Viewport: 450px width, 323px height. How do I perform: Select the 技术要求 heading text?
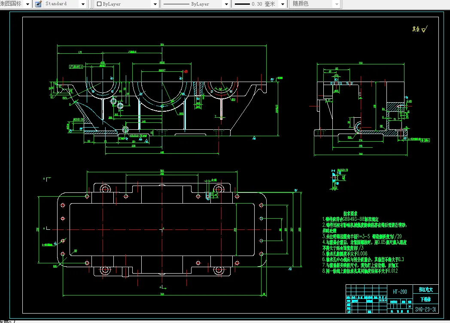pyautogui.click(x=350, y=213)
